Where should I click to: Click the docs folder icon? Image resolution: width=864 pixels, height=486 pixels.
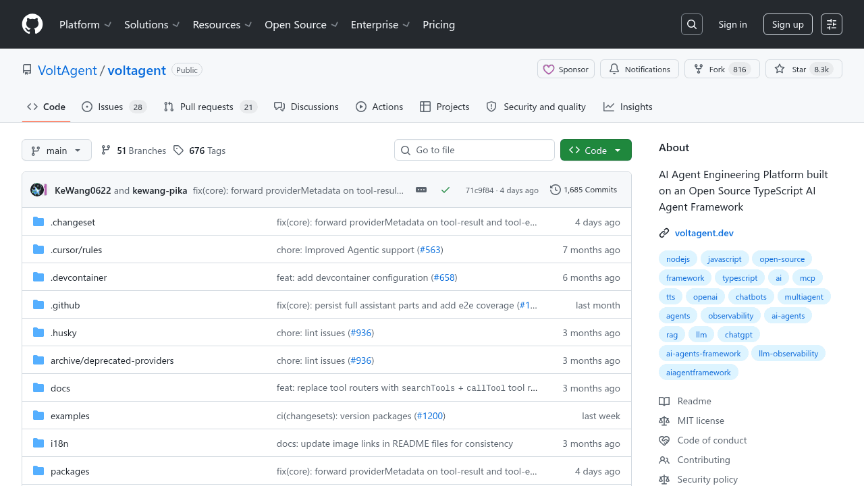coord(38,387)
